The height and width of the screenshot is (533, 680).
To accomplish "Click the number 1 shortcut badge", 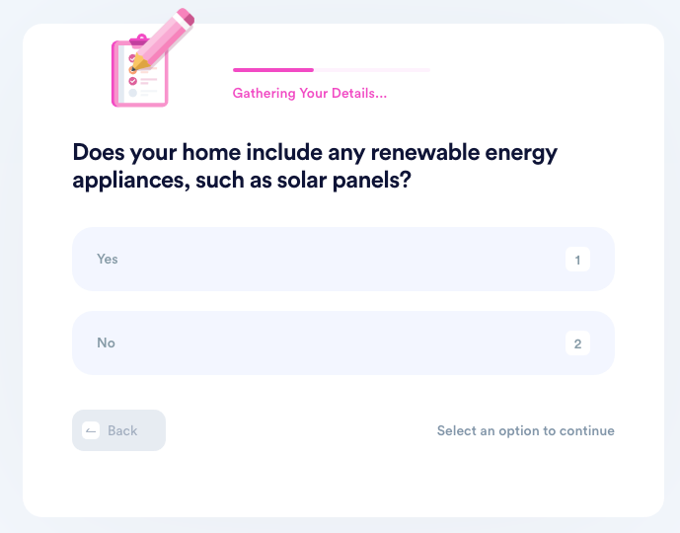I will click(x=577, y=260).
